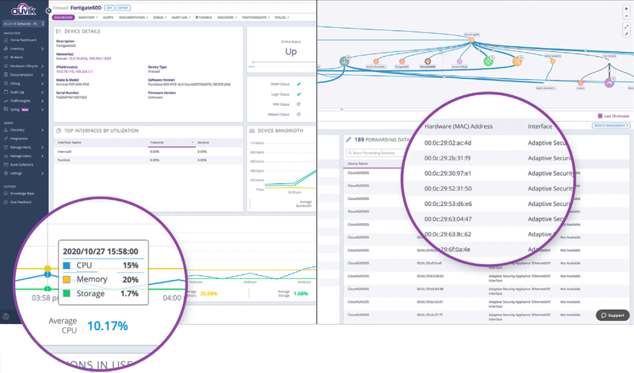Open Auvik Collectors in the sidebar
Image resolution: width=634 pixels, height=373 pixels.
tap(21, 164)
